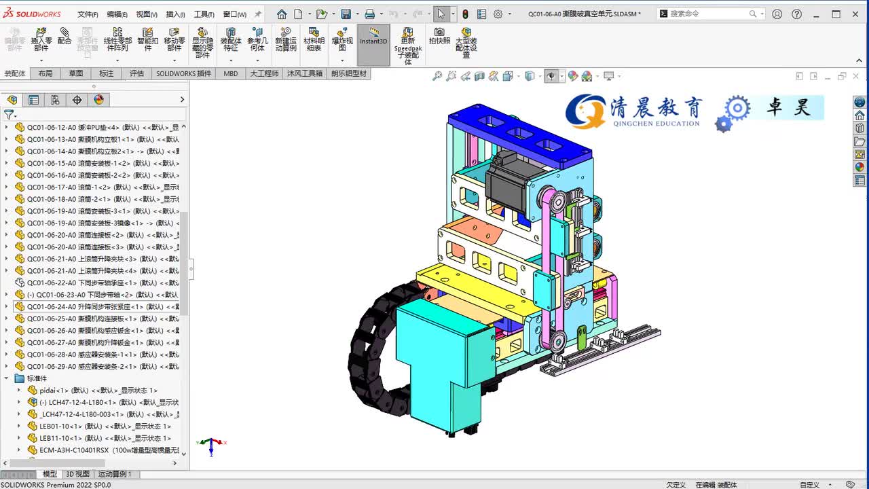
Task: Toggle the Hide/Show Items eye button
Action: [x=551, y=76]
